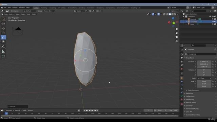Select the Transform tool in the left toolbar
Screen dimensions: 217x122
[x=3, y=42]
